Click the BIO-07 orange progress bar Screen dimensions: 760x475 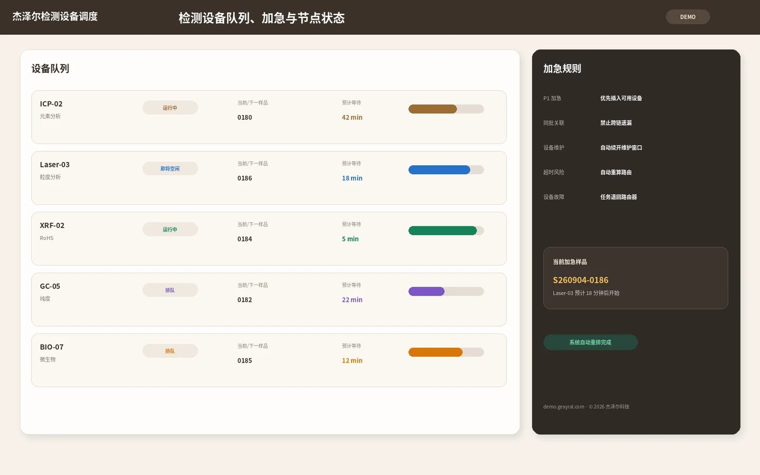pos(446,352)
